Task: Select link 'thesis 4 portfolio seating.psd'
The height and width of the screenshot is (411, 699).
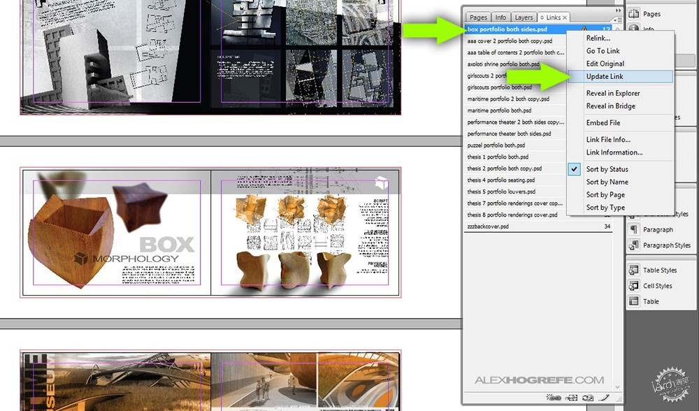Action: pos(501,180)
